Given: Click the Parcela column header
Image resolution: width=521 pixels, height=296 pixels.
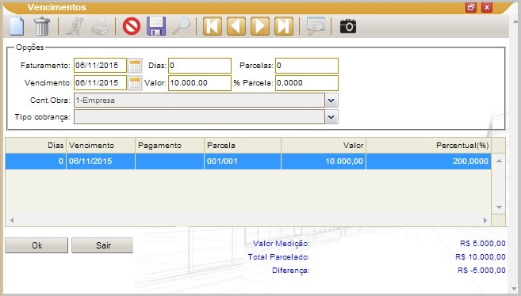Looking at the screenshot, I should tap(243, 146).
